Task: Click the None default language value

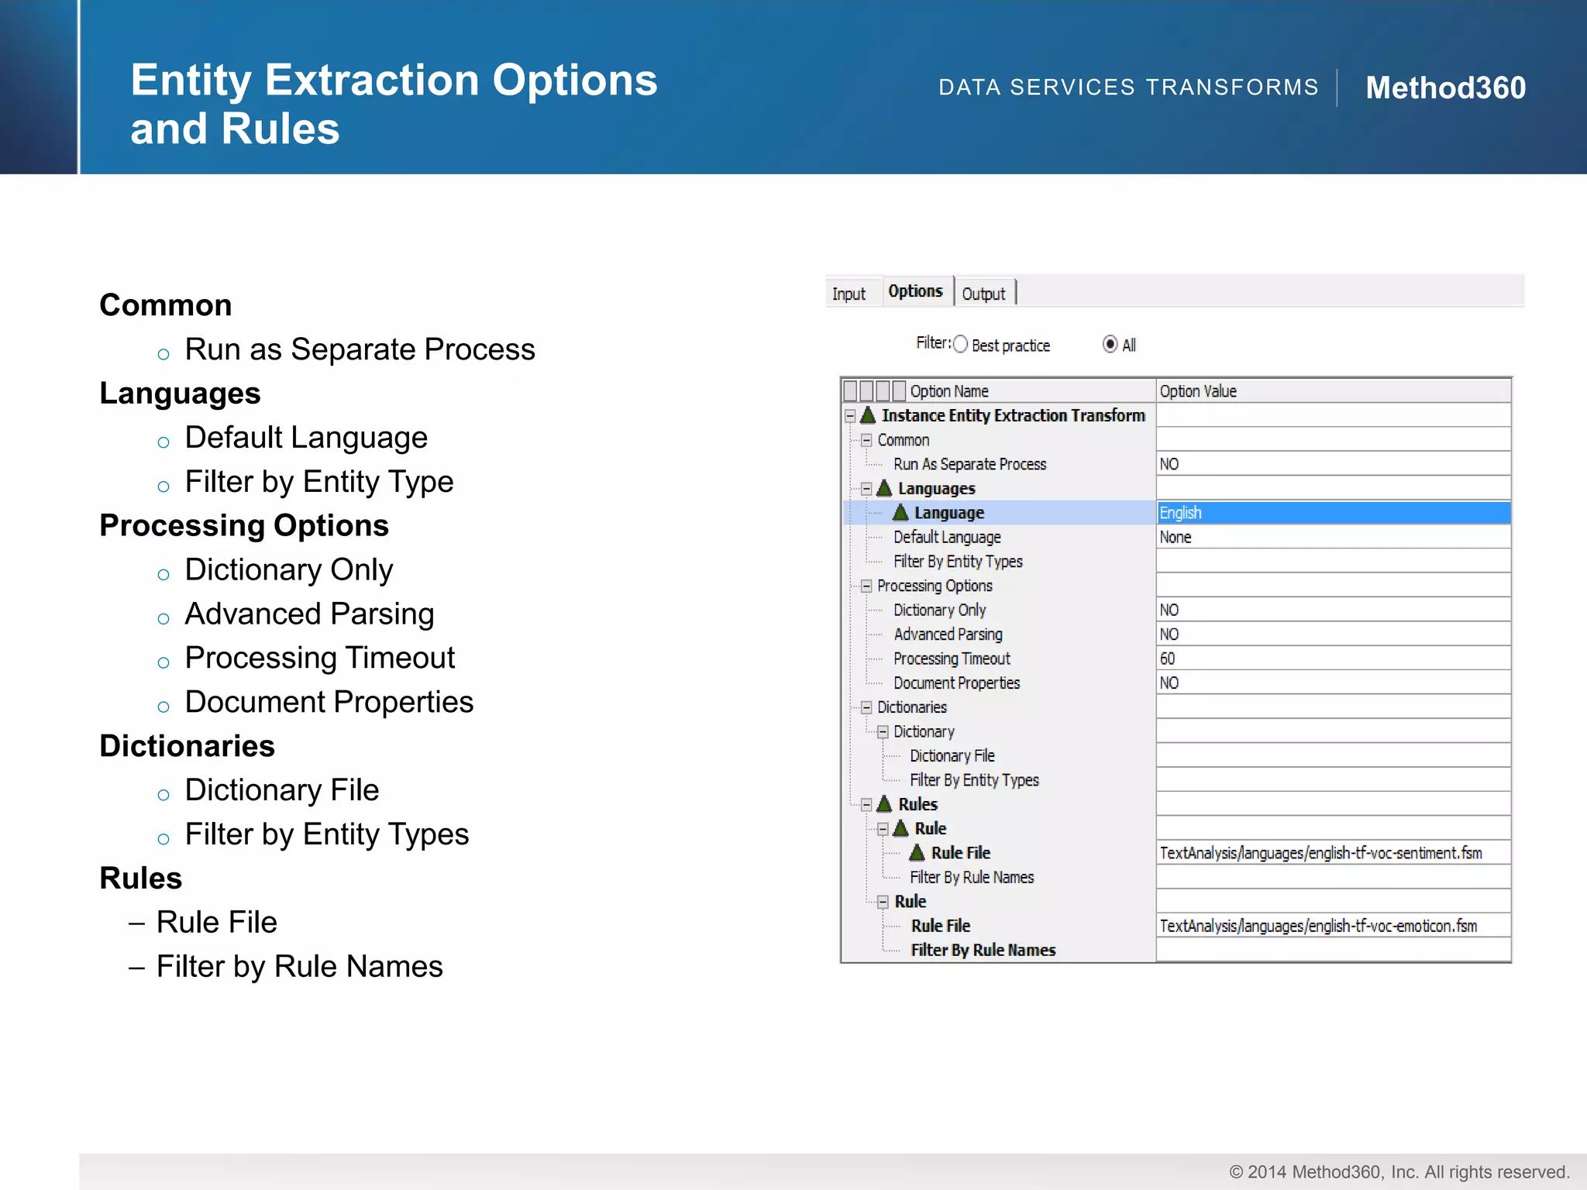Action: pyautogui.click(x=1333, y=537)
